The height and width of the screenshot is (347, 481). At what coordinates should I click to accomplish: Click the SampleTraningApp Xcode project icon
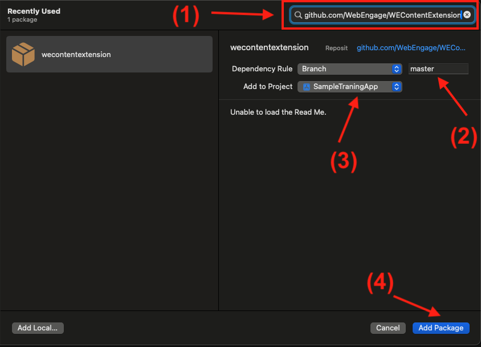(x=307, y=87)
